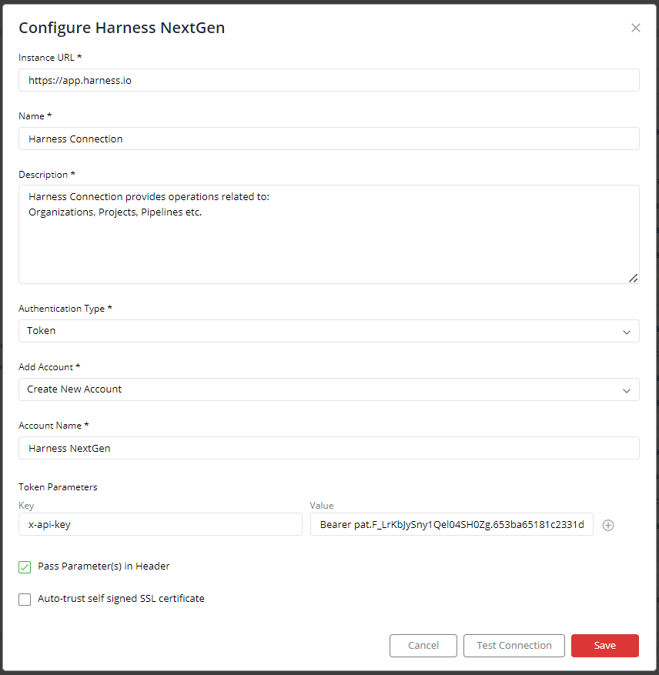Toggle the green checked header parameter checkbox
This screenshot has width=659, height=675.
pyautogui.click(x=24, y=567)
